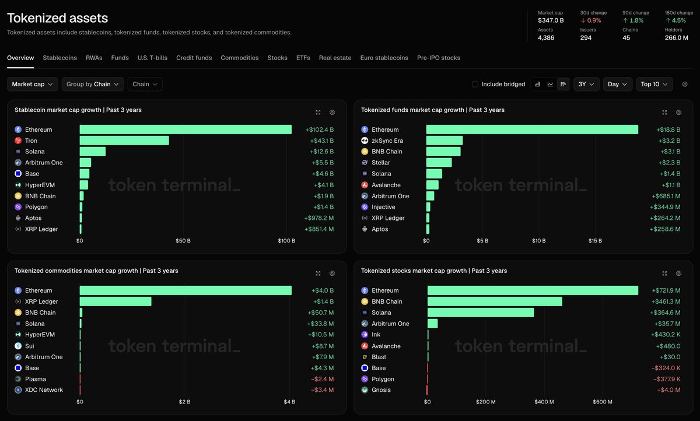Click Arbitrum One label in funds chart
Image resolution: width=700 pixels, height=421 pixels.
(390, 196)
